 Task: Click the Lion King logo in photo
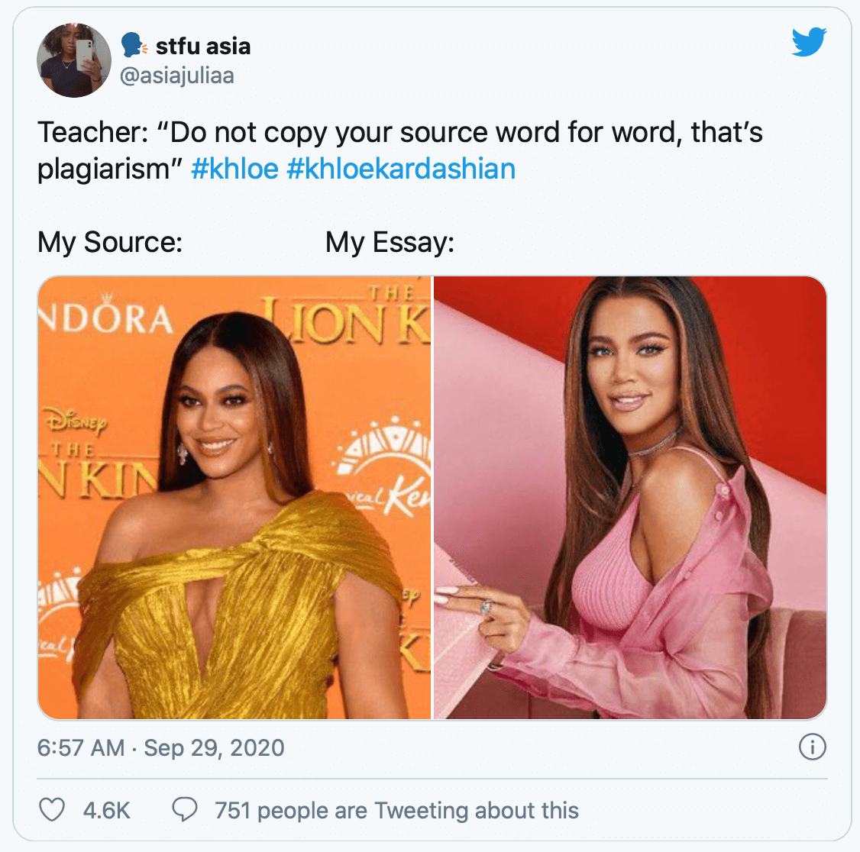click(x=345, y=317)
